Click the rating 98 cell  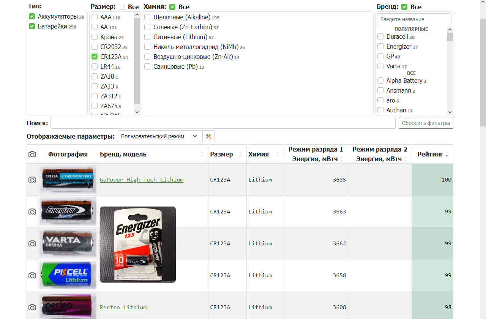tap(432, 305)
